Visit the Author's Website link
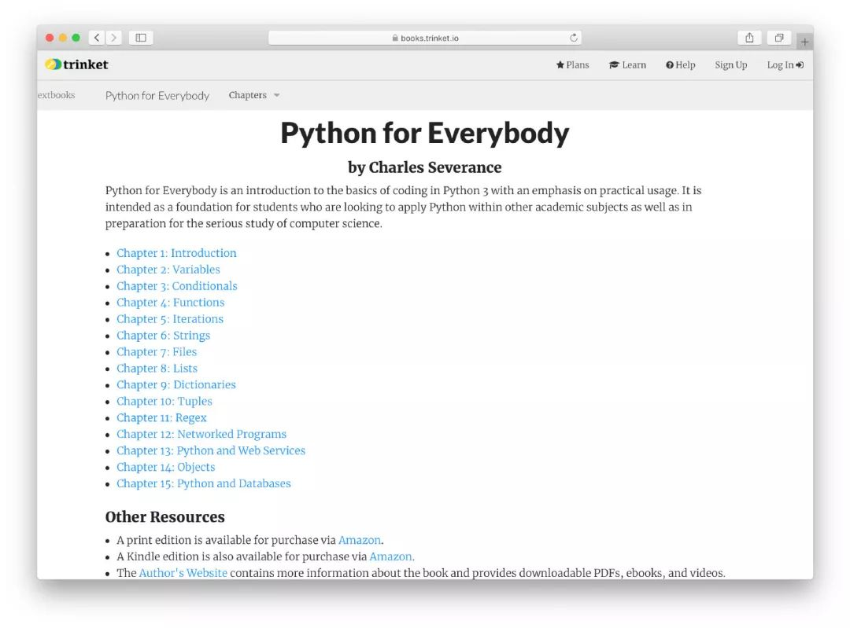The image size is (850, 628). [x=183, y=573]
